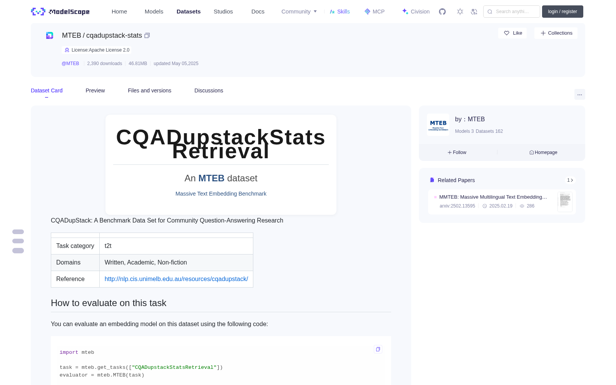Open the Skills link
This screenshot has width=616, height=385.
click(x=340, y=12)
